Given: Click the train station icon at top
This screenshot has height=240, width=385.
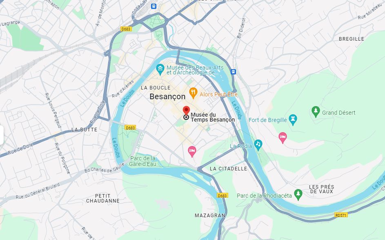Looking at the screenshot, I should [x=154, y=6].
